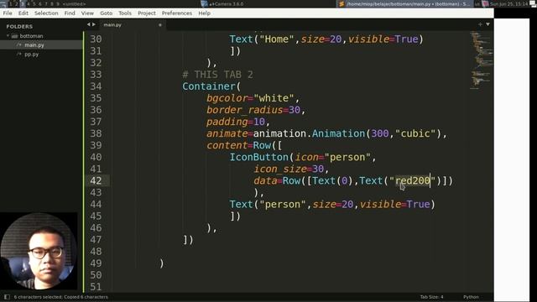
Task: Click the bgcolor parameter on line 35
Action: tap(227, 98)
